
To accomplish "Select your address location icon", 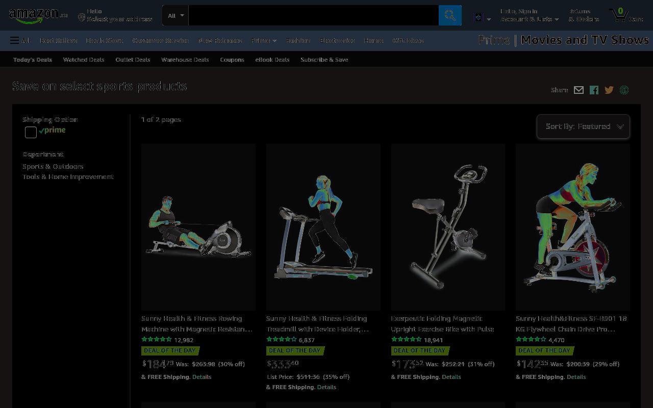I will (x=81, y=18).
